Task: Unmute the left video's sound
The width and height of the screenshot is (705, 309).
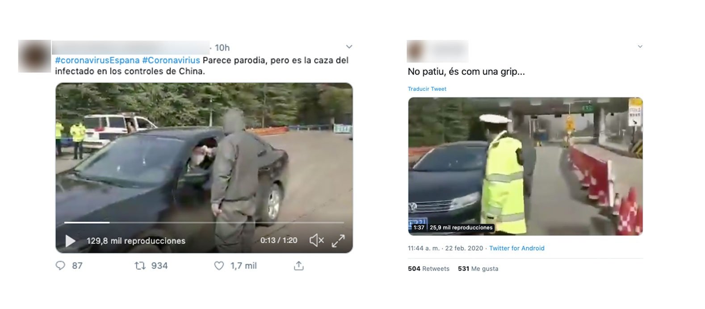Action: point(316,240)
